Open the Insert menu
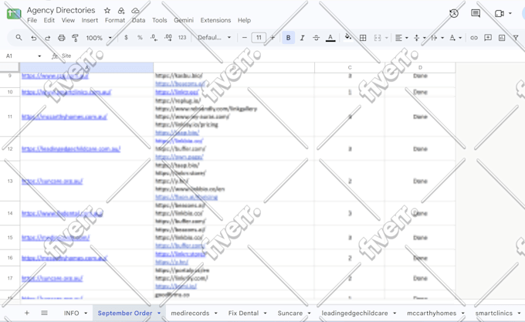525x322 pixels. pyautogui.click(x=90, y=20)
